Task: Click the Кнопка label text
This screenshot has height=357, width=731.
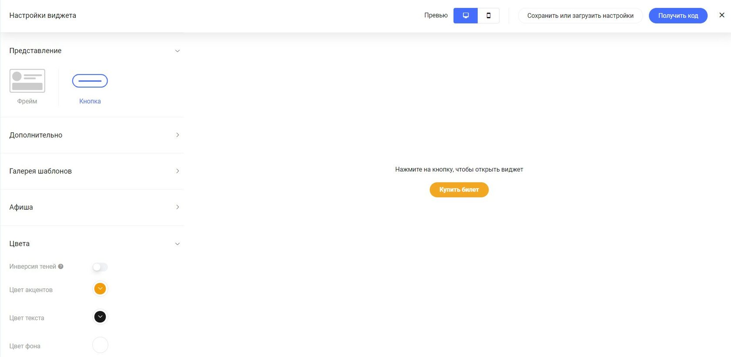Action: (x=90, y=101)
